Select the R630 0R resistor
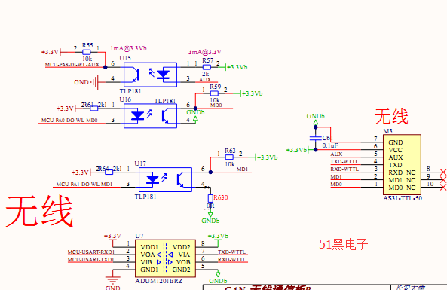 [x=210, y=198]
